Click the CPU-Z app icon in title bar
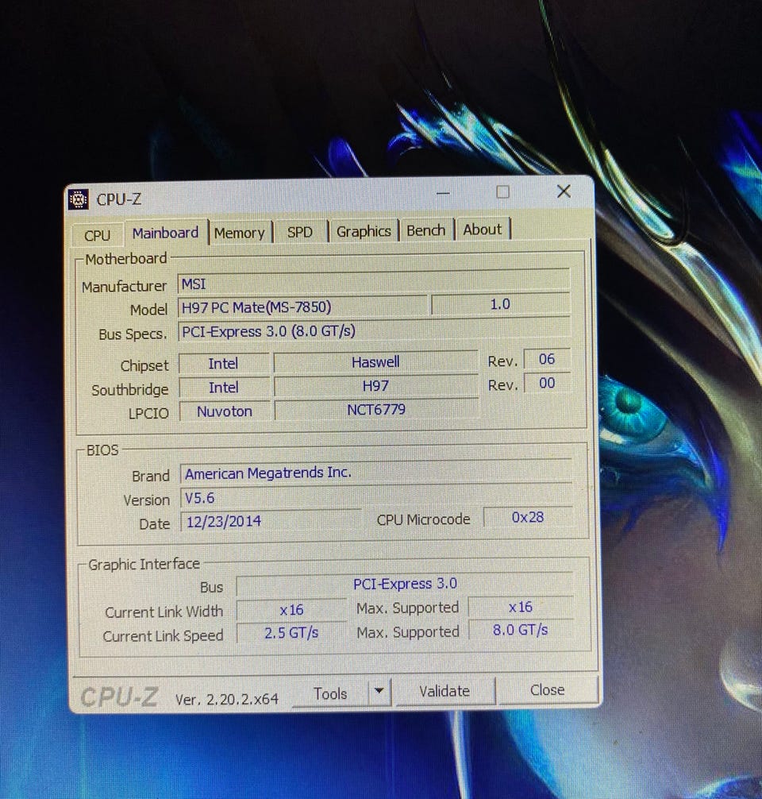Viewport: 762px width, 799px height. coord(79,199)
